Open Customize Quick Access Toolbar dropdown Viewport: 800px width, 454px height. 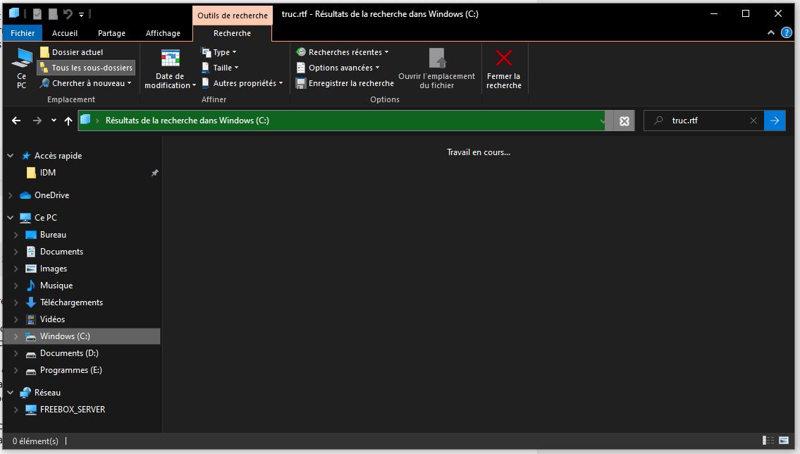point(81,14)
